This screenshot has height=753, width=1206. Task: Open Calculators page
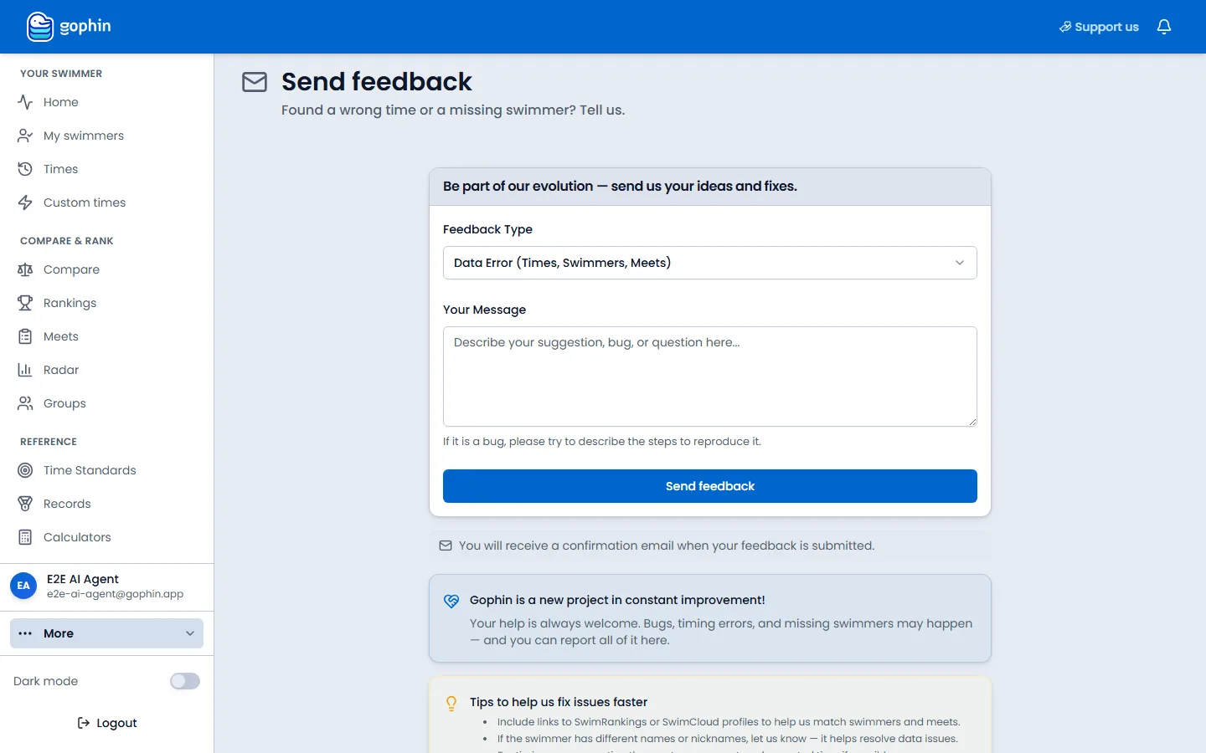(106, 537)
